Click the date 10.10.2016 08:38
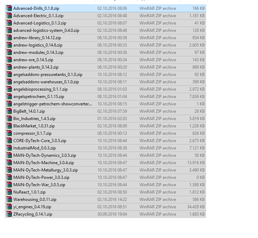Viewport: 258px width, 238px height. [112, 148]
